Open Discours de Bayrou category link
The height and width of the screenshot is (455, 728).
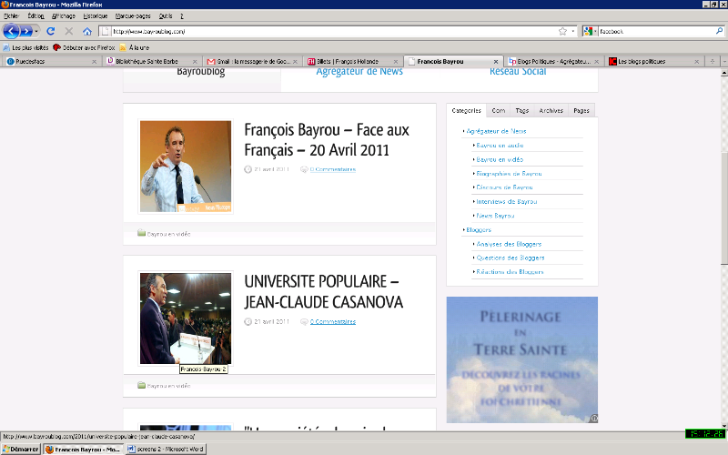[503, 187]
